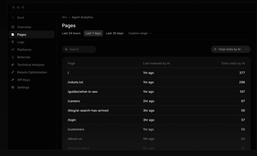The image size is (257, 156).
Task: Click the Referrals icon in sidebar
Action: (x=13, y=57)
